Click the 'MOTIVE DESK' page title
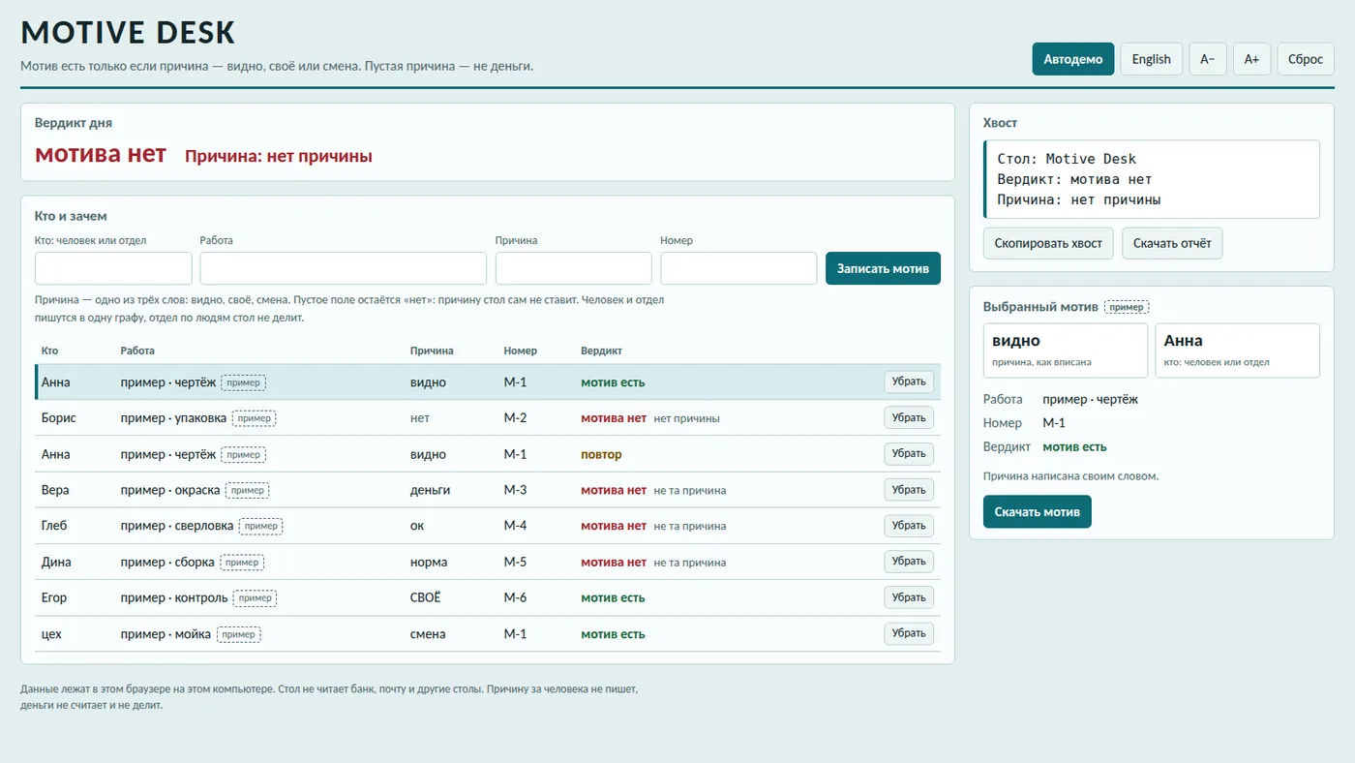This screenshot has height=763, width=1355. tap(128, 32)
